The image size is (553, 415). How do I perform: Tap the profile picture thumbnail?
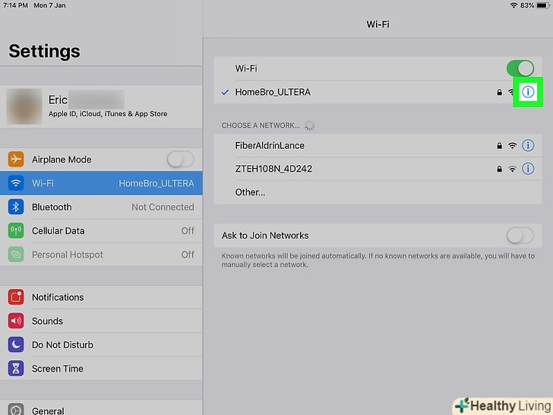click(24, 106)
